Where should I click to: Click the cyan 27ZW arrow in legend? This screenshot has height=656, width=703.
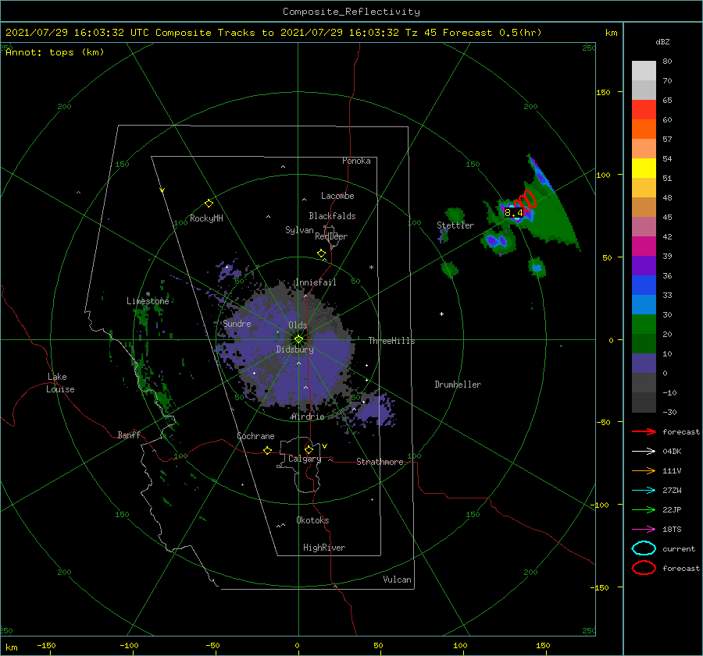644,491
